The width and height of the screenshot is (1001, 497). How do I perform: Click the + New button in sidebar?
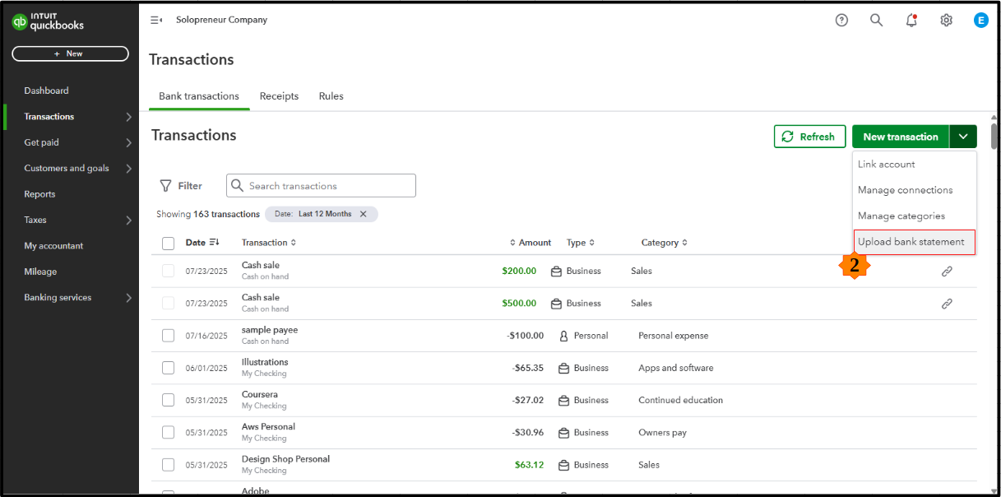tap(70, 53)
